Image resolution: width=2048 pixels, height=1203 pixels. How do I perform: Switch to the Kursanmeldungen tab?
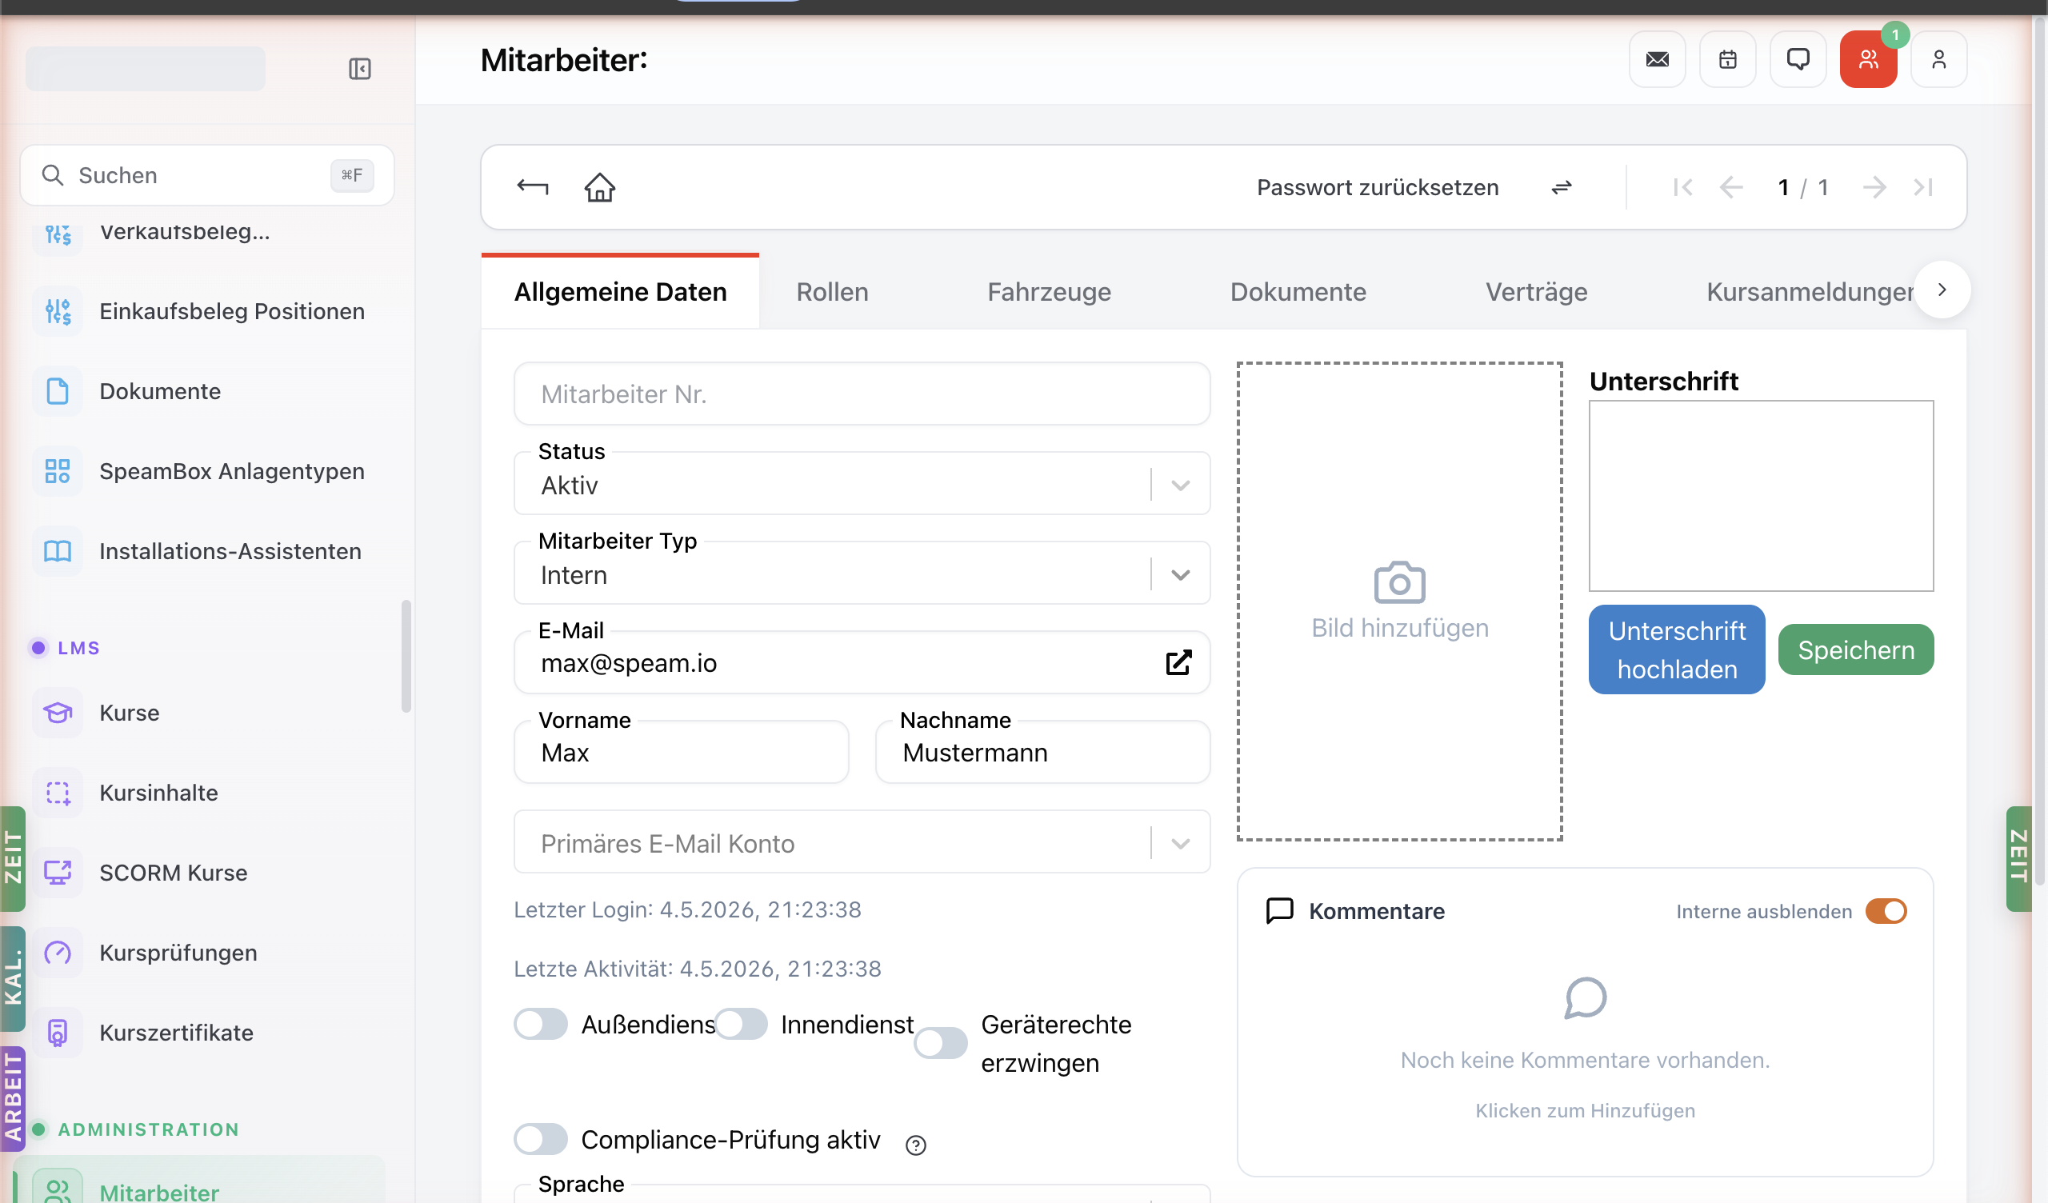pos(1810,291)
